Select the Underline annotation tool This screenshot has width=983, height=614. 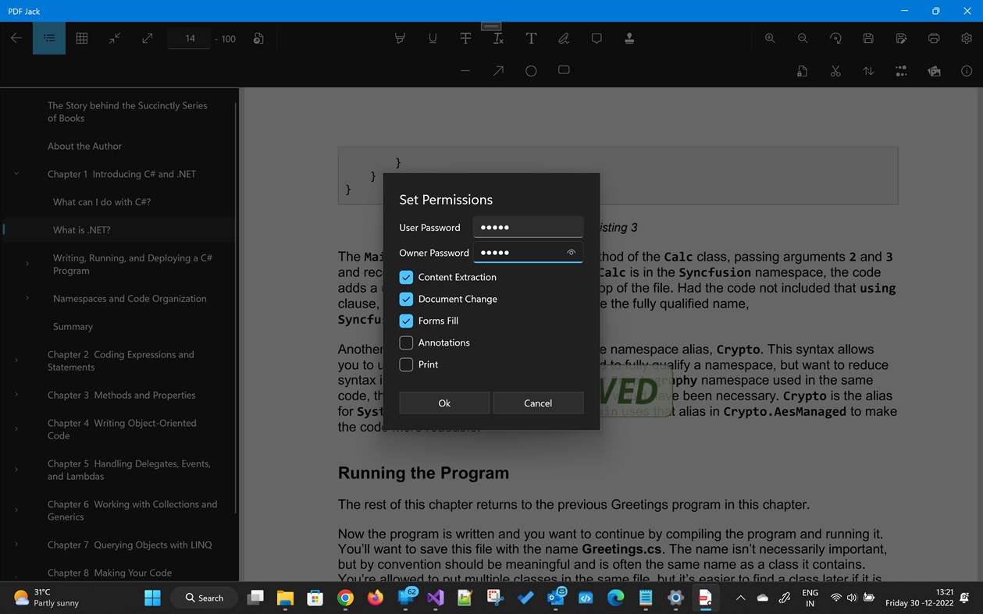coord(432,37)
